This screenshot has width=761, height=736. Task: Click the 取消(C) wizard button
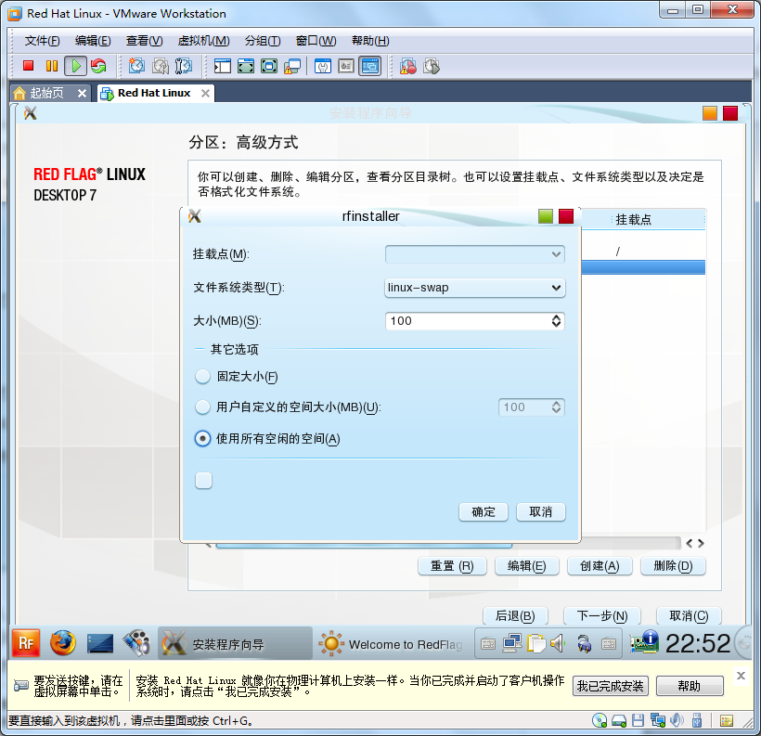coord(689,616)
